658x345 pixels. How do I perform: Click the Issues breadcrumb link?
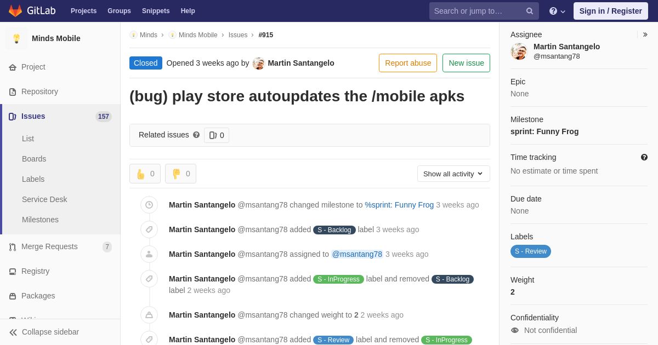(x=238, y=35)
